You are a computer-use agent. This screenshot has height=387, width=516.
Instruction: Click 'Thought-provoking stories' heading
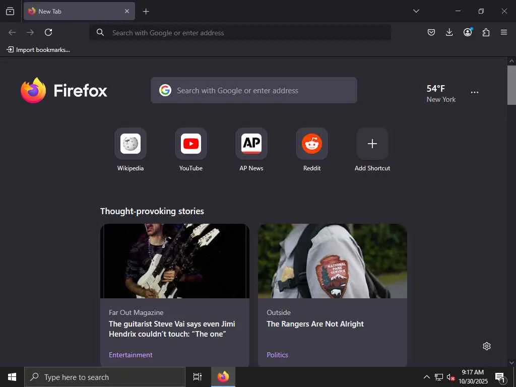click(152, 211)
